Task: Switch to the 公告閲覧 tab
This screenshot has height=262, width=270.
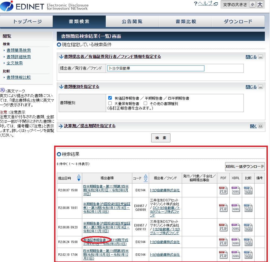Action: pyautogui.click(x=132, y=21)
